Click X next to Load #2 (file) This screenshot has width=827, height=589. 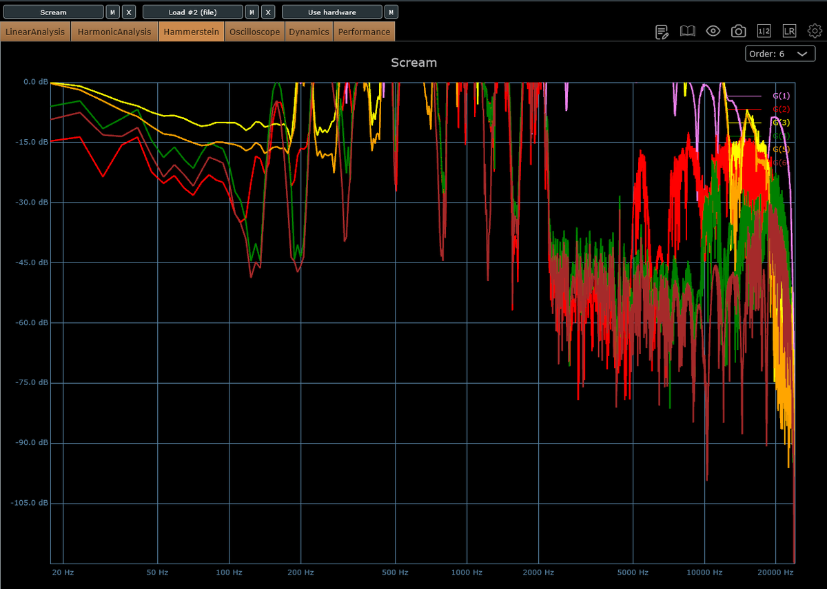pos(269,12)
